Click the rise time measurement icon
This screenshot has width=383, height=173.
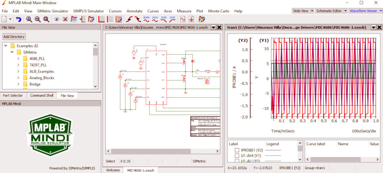pyautogui.click(x=129, y=19)
